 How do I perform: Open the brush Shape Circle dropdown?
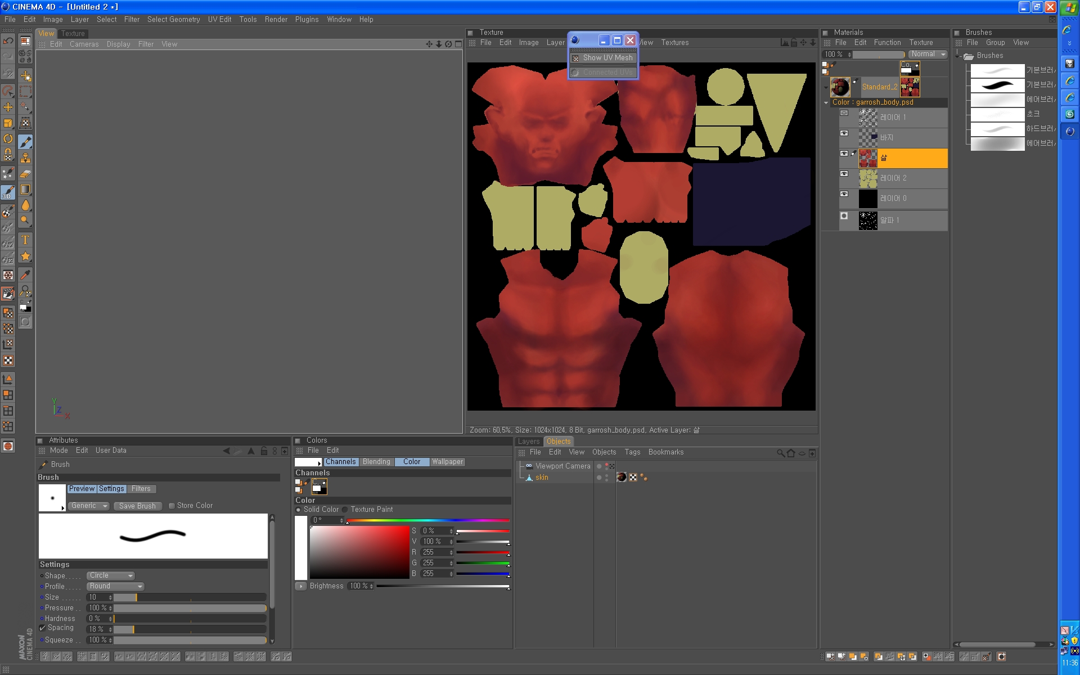point(111,575)
